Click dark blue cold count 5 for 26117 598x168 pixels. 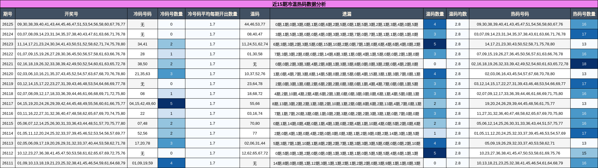click(172, 104)
